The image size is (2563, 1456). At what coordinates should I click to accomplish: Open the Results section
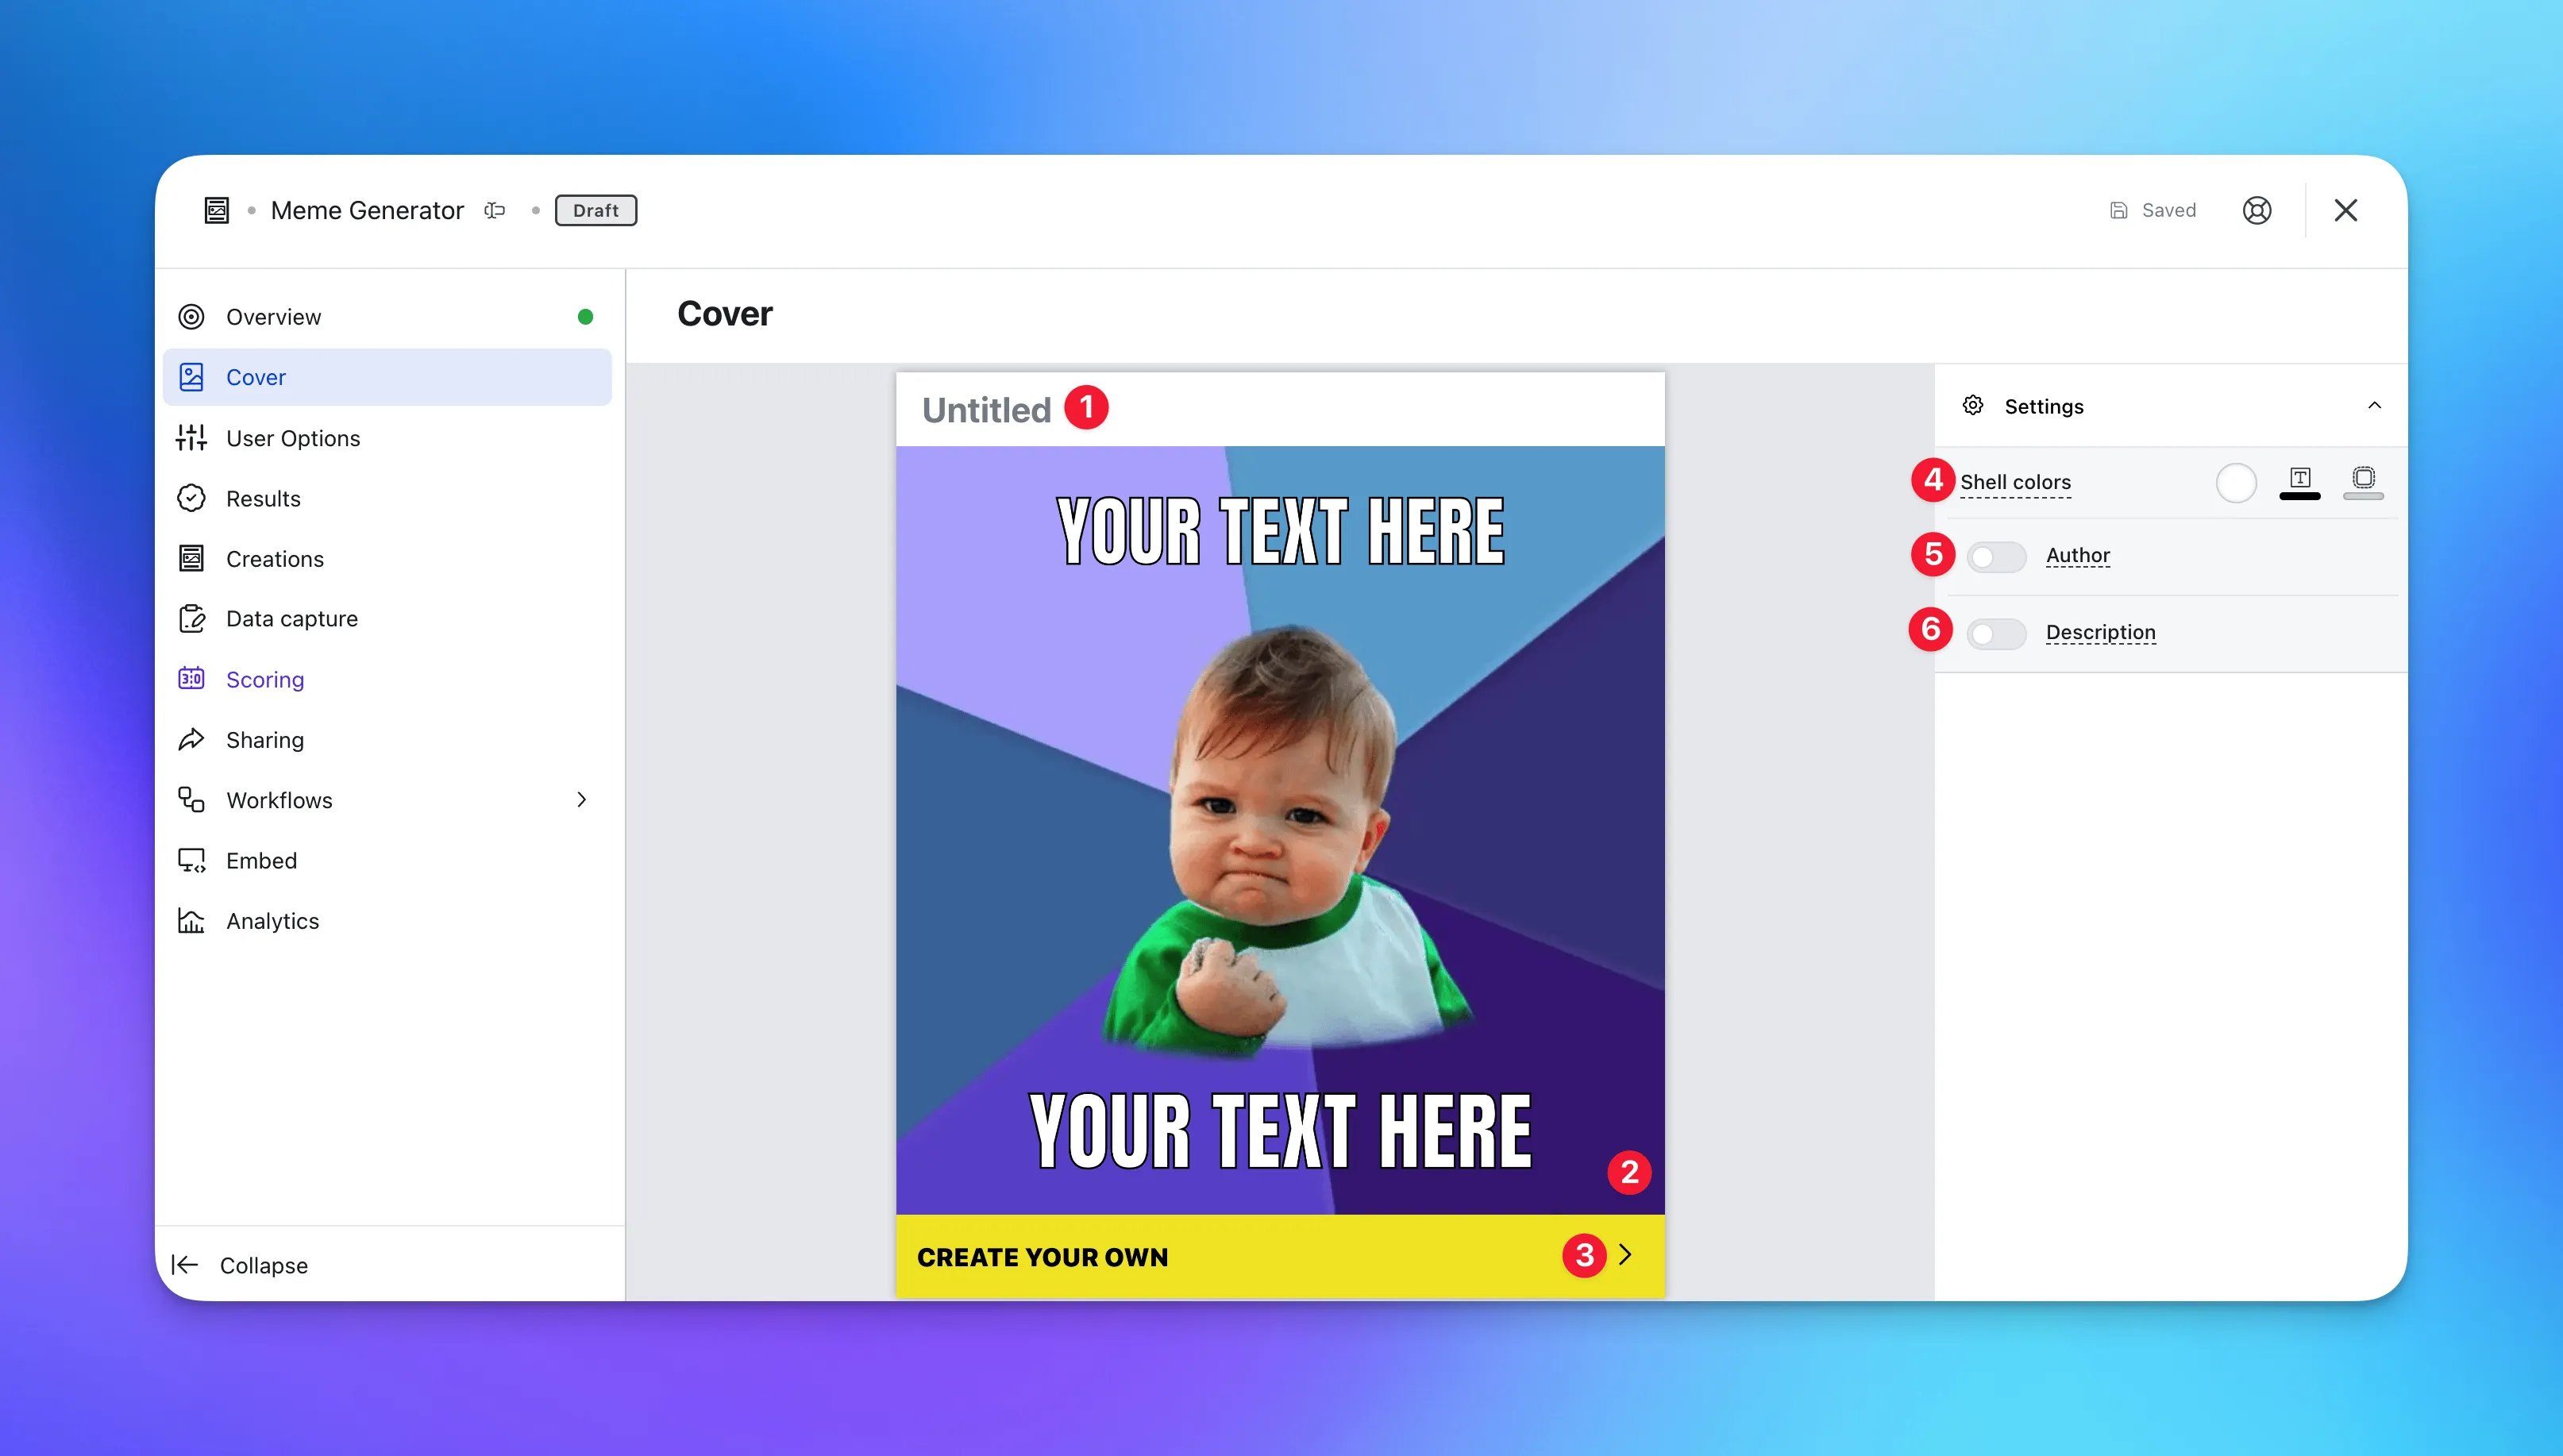[387, 498]
